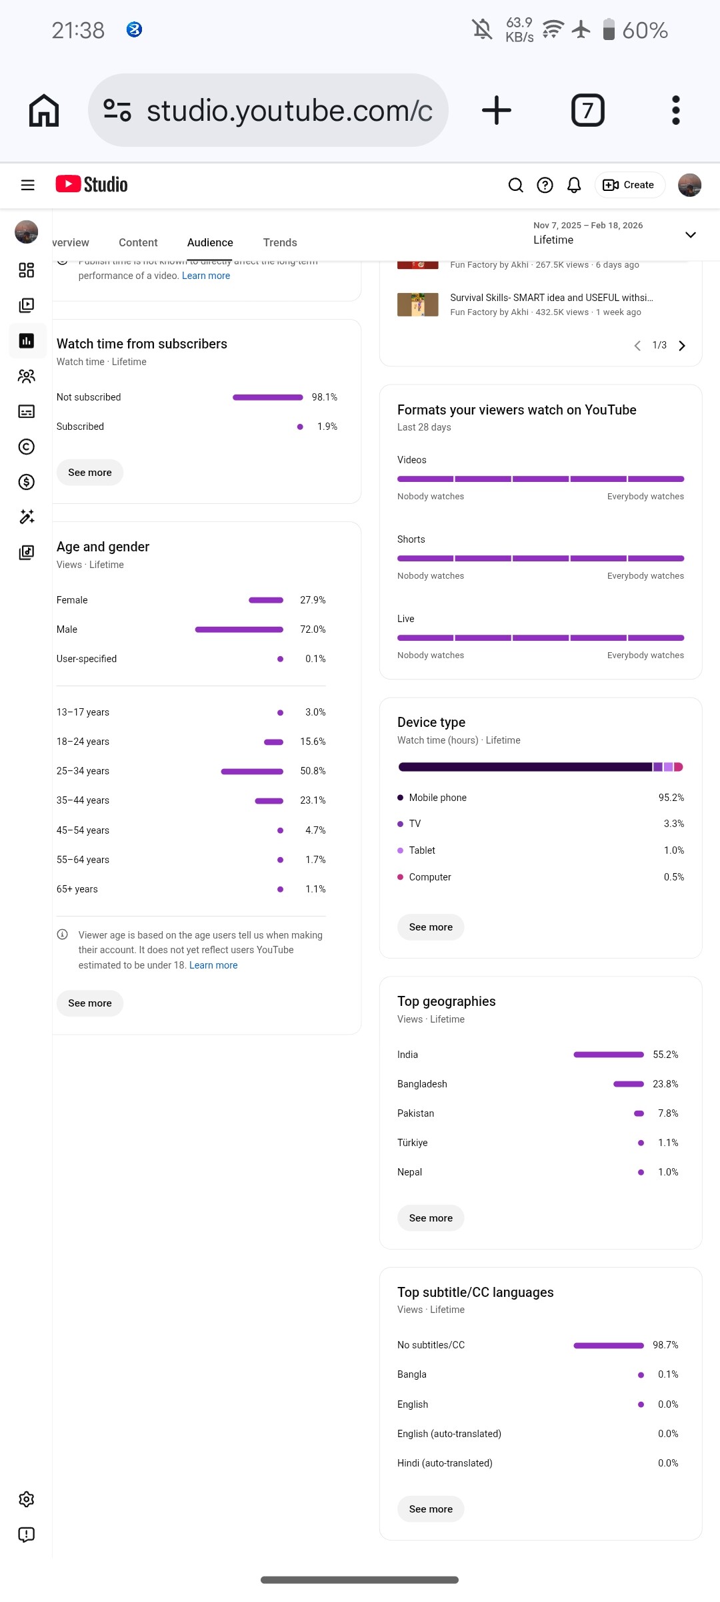Viewport: 720px width, 1602px height.
Task: Open the Studio hamburger menu
Action: pos(27,185)
